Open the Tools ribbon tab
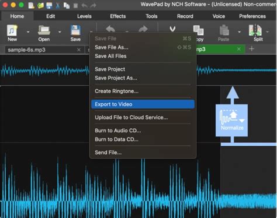277x218 pixels. pos(151,16)
